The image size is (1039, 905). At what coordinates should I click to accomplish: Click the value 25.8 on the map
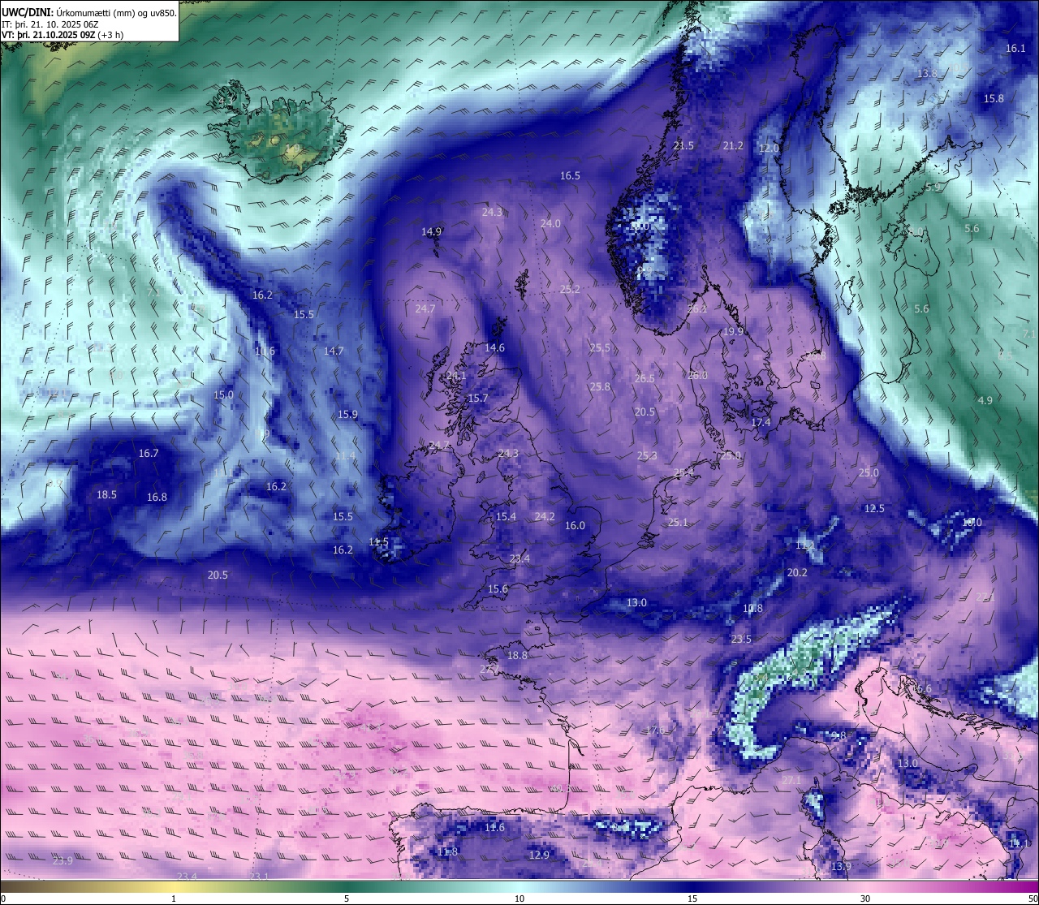point(600,387)
